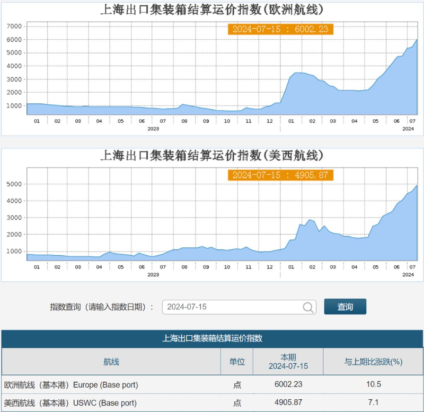Focus the index date input field
The height and width of the screenshot is (412, 424).
(x=232, y=307)
